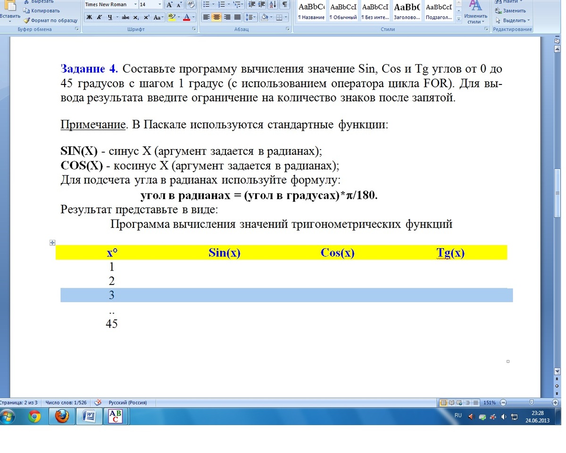
Task: Decrease paragraph indent
Action: [x=251, y=5]
